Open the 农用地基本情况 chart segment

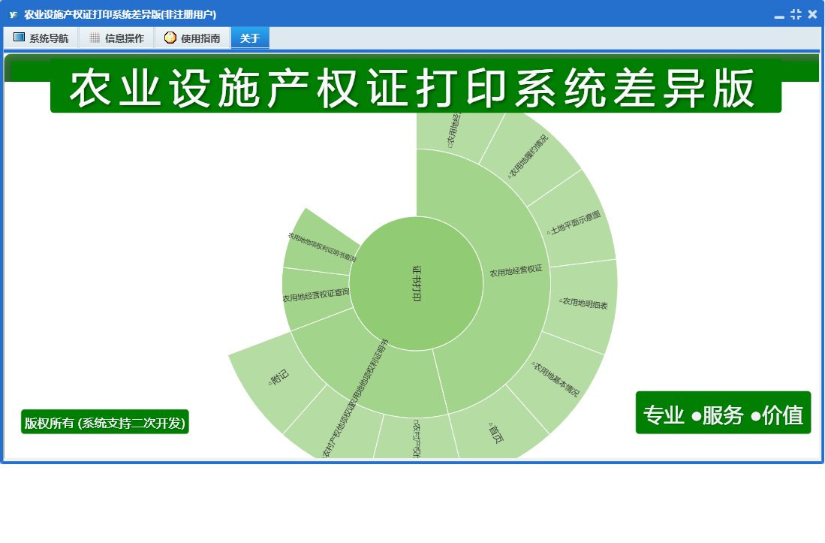point(557,379)
